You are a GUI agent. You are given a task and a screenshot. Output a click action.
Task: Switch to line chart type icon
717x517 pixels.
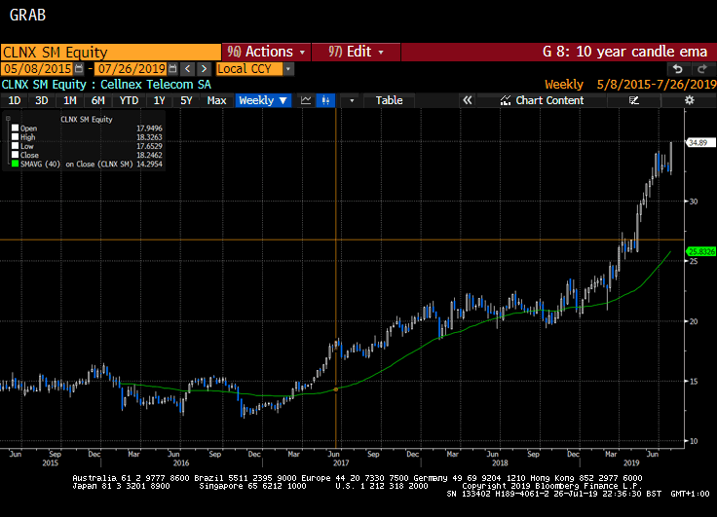pyautogui.click(x=306, y=100)
